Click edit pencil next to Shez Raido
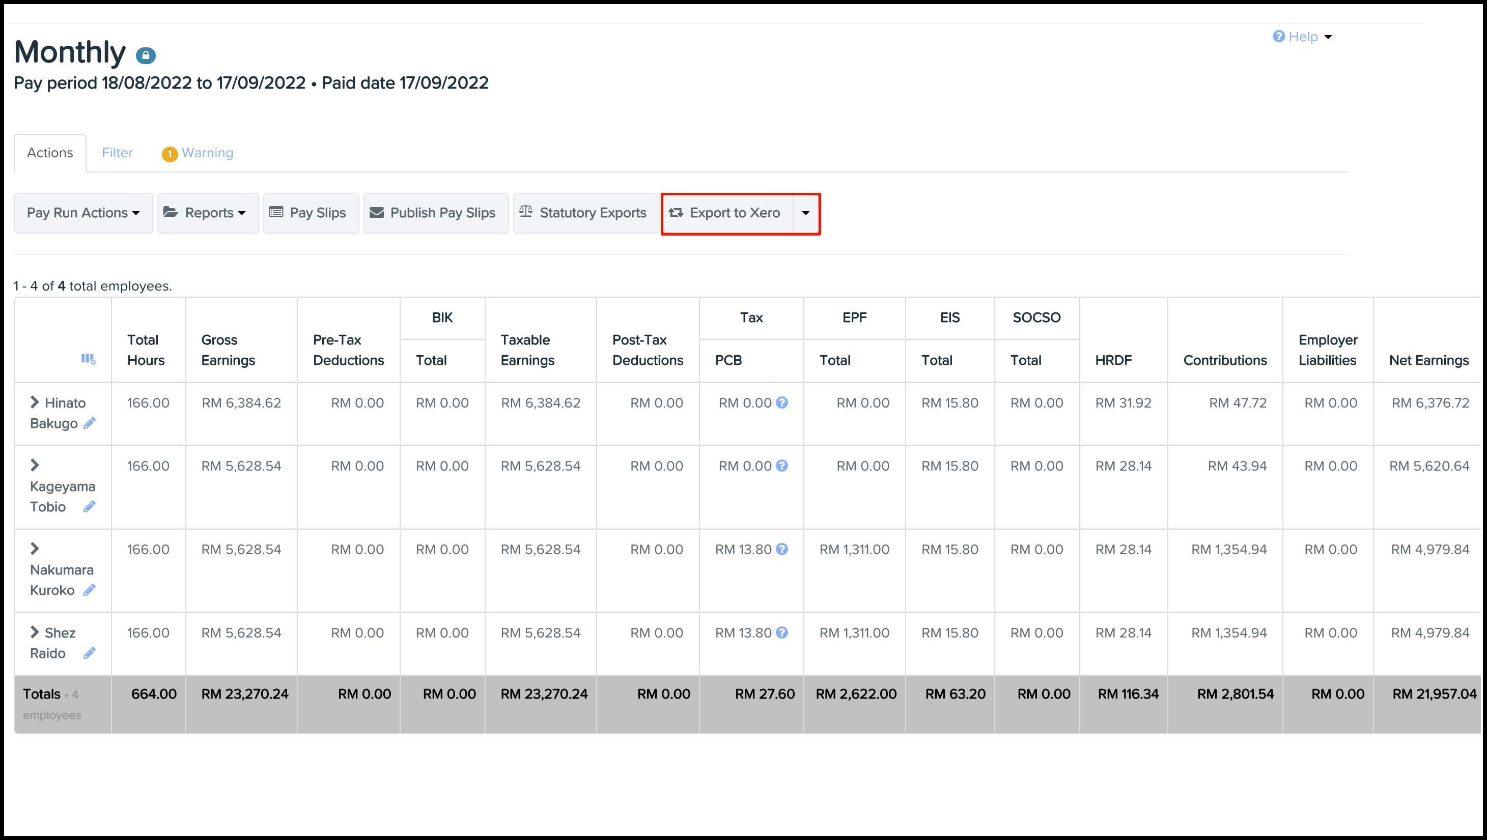1487x840 pixels. click(x=90, y=653)
